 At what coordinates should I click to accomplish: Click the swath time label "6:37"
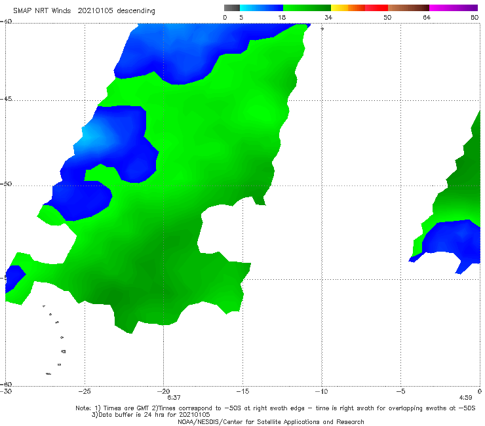pyautogui.click(x=174, y=398)
